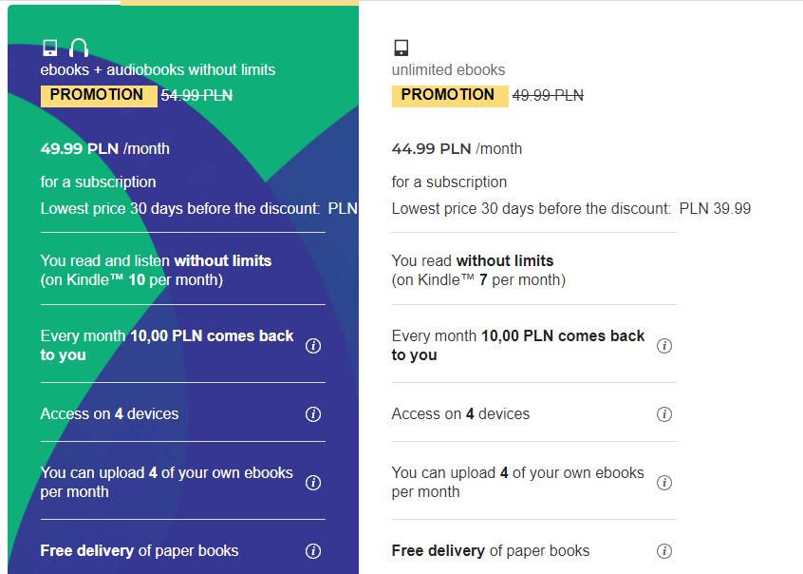
Task: Show upload ebooks info in unlimited ebooks plan
Action: coord(664,483)
